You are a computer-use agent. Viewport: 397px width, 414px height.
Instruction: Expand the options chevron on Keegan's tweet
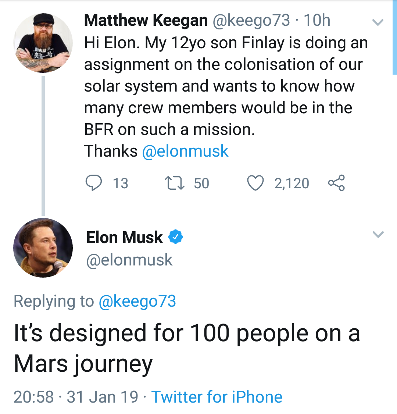tap(378, 22)
